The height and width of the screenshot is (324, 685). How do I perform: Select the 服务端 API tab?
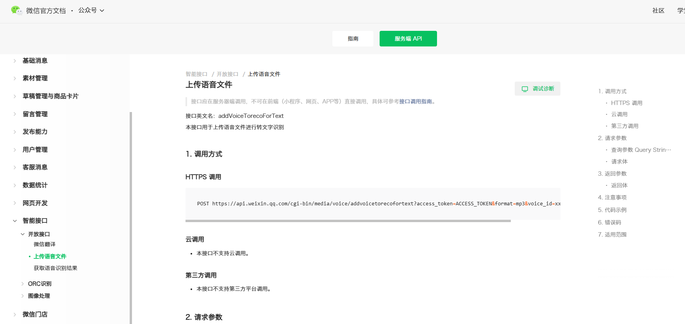(408, 39)
